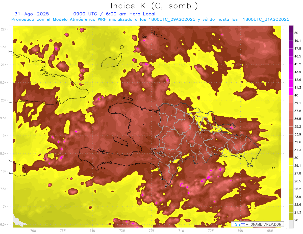Image resolution: width=303 pixels, height=234 pixels.
Task: Click legend value "36.5"
Action: pos(298,119)
